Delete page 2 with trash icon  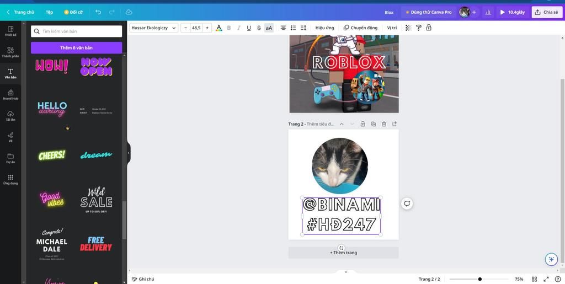click(384, 124)
